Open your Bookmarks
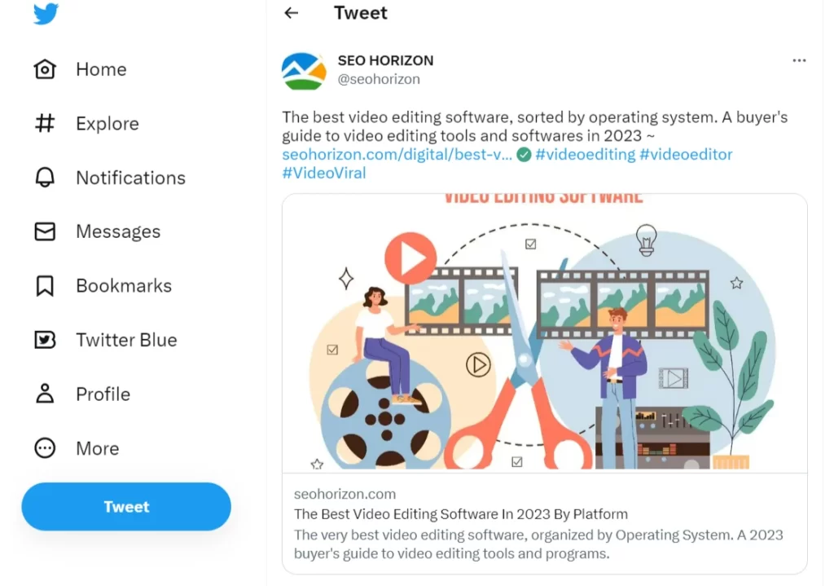This screenshot has width=834, height=586. (x=123, y=285)
